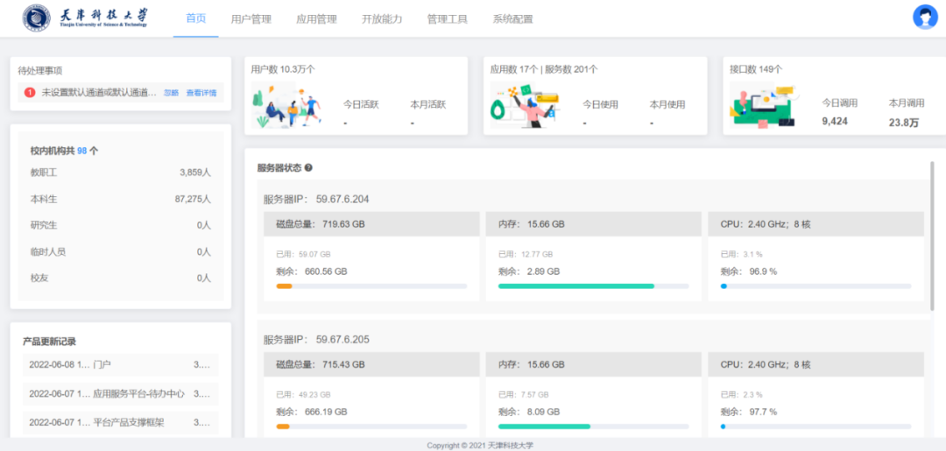Screen dimensions: 946x451
Task: Click the Tianjin University logo in header
Action: (x=86, y=18)
